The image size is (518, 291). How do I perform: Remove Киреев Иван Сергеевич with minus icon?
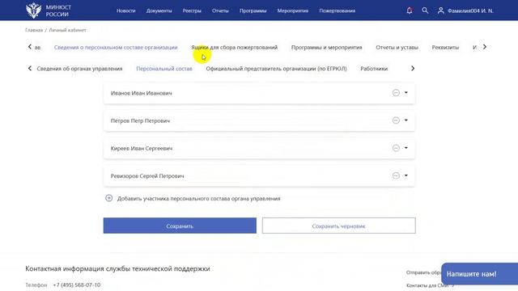point(396,148)
